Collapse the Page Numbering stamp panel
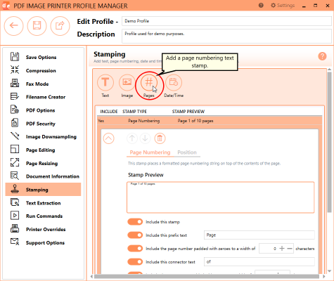 (x=108, y=138)
